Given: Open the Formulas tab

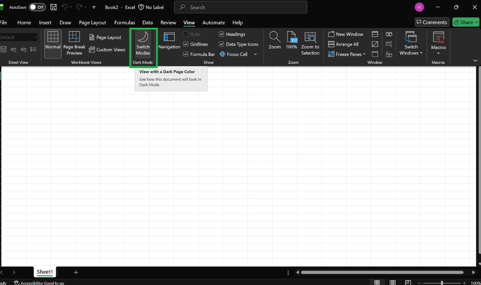Looking at the screenshot, I should pos(124,23).
